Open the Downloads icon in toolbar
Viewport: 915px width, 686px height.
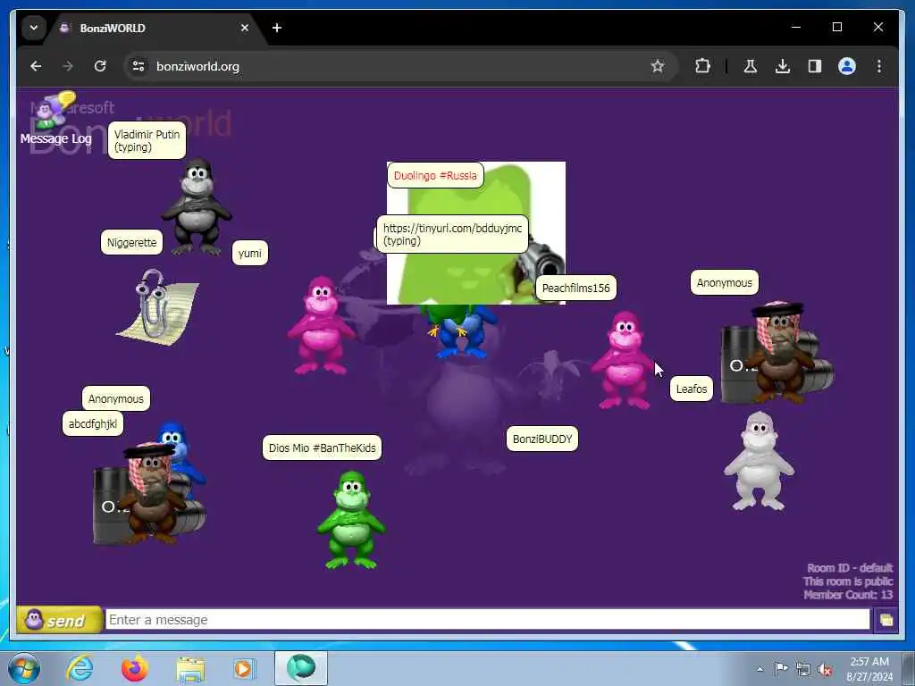[x=783, y=66]
